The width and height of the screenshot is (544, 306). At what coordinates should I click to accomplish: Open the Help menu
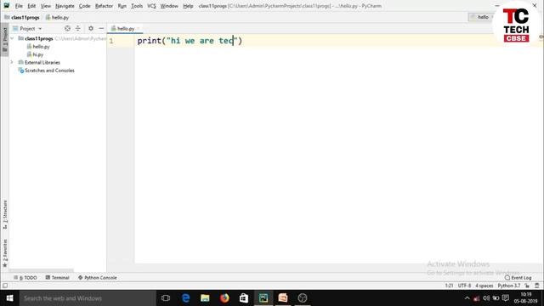click(x=188, y=6)
